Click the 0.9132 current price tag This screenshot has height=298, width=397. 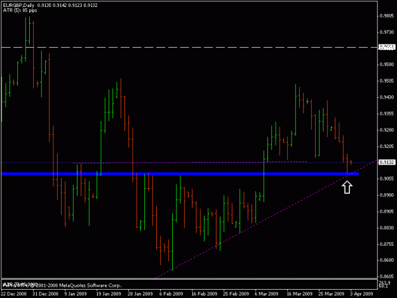(x=386, y=162)
